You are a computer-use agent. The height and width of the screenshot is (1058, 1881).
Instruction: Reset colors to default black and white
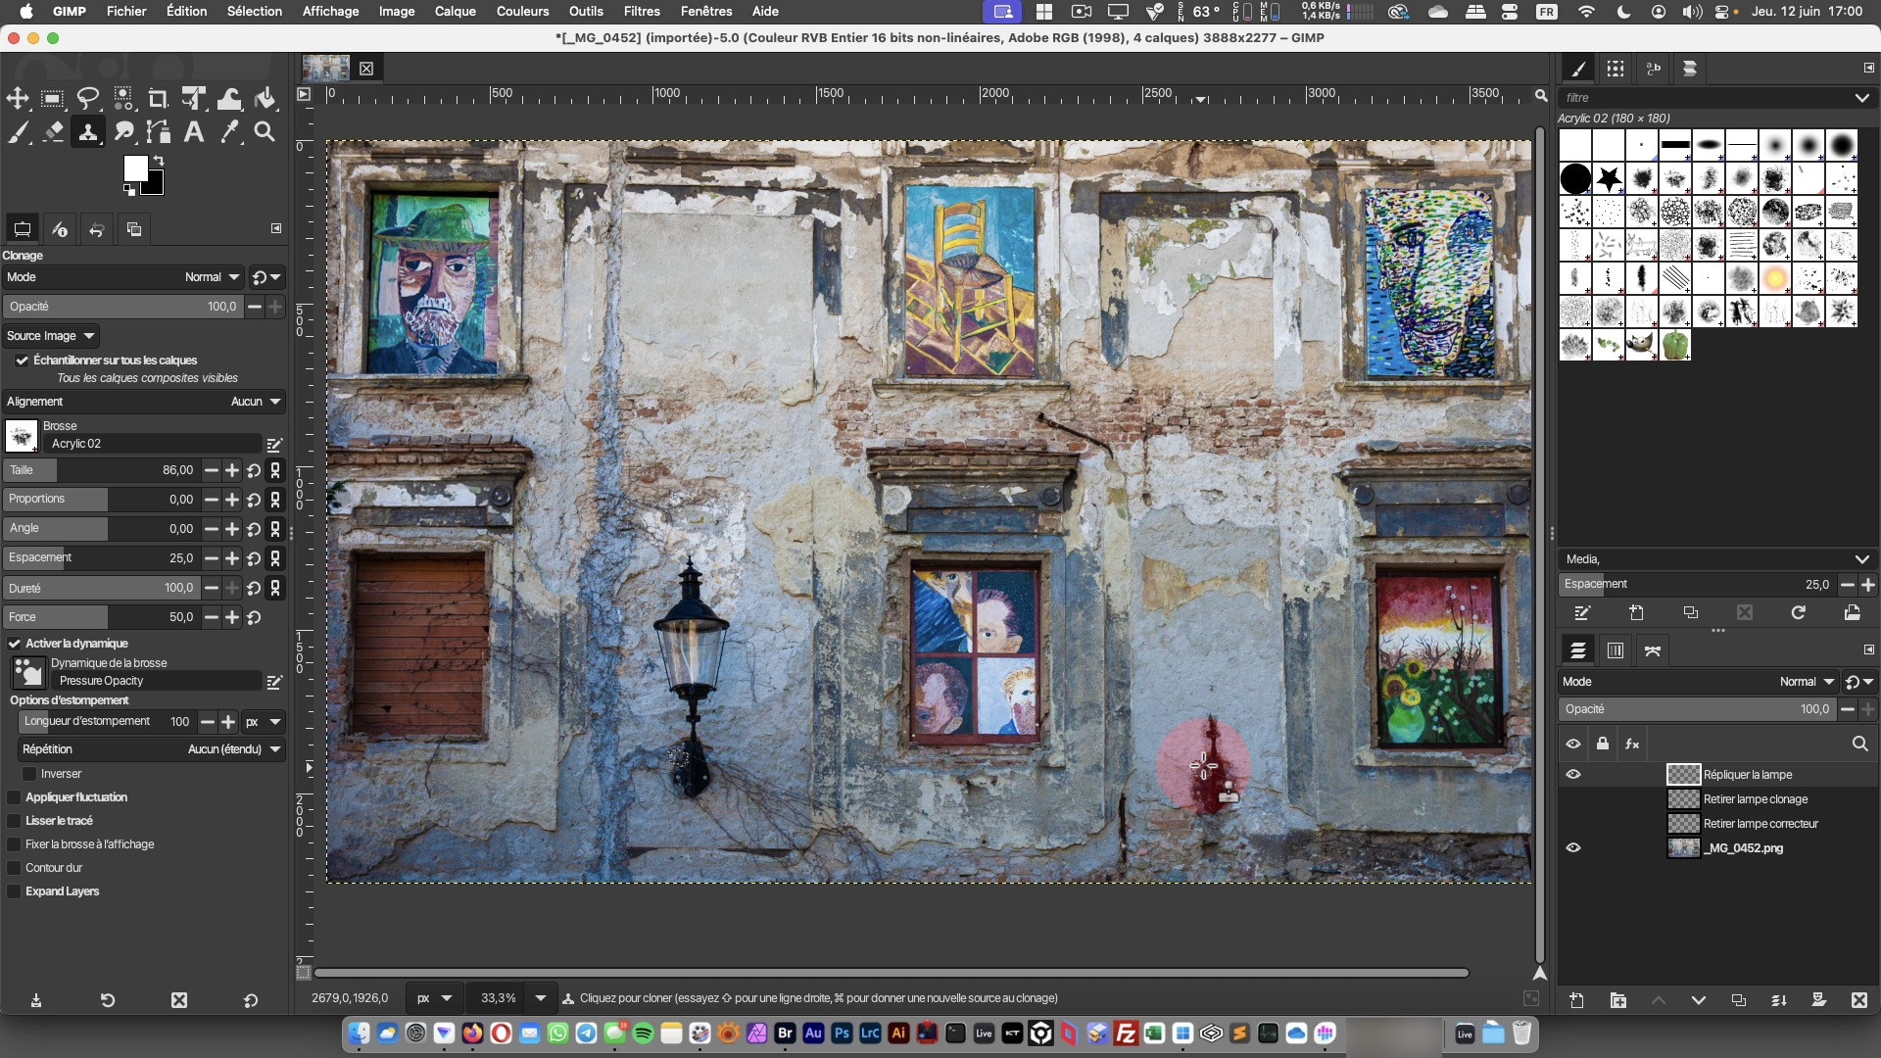[129, 190]
